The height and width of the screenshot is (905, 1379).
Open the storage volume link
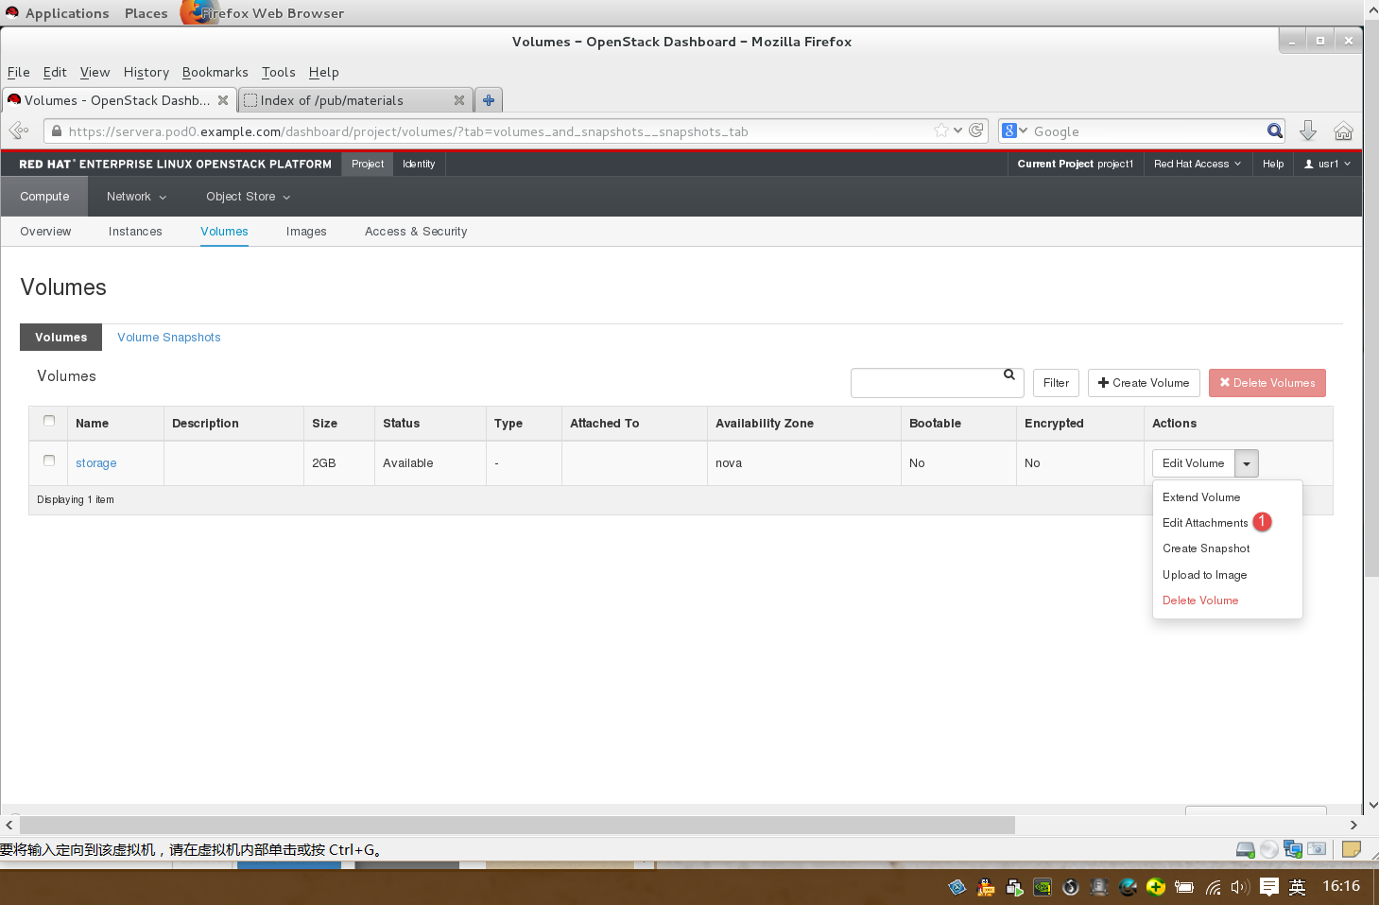(96, 463)
